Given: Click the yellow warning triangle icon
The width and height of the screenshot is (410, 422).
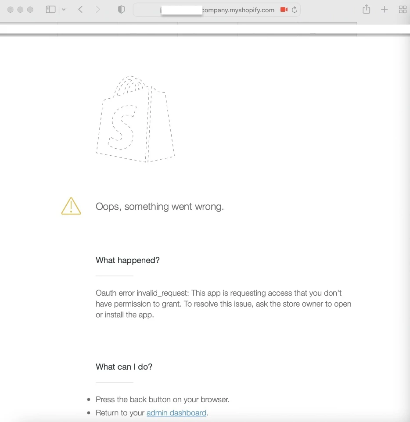Looking at the screenshot, I should click(x=71, y=206).
